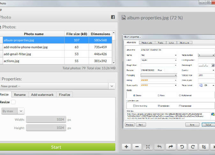Click the zoom in plus icon
This screenshot has height=155, width=215.
point(127,147)
